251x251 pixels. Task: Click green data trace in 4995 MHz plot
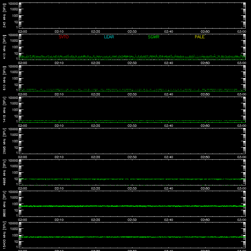click(x=132, y=179)
